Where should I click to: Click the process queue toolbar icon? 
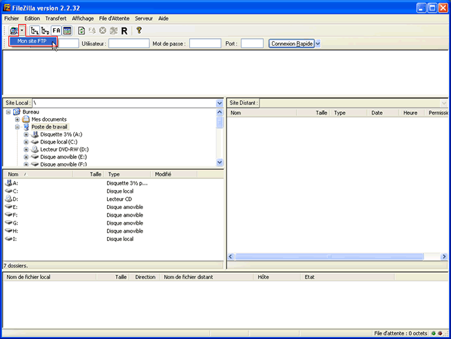[x=92, y=31]
